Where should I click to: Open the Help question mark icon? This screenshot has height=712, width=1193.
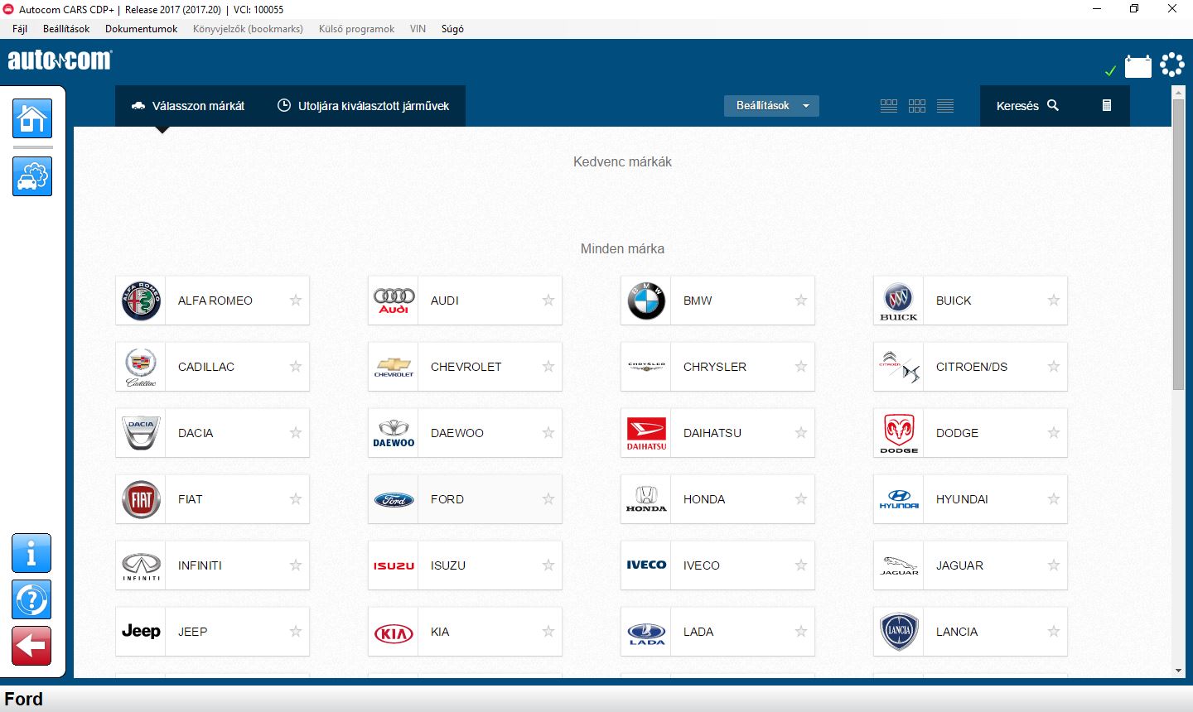click(x=31, y=600)
